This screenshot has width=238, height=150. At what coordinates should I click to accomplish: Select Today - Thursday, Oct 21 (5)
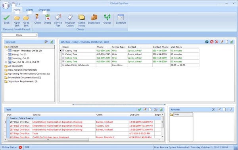pos(27,51)
